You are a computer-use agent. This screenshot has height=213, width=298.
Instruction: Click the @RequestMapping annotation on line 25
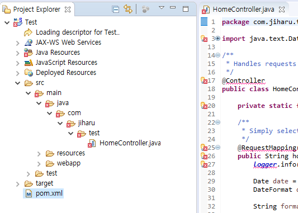click(x=268, y=148)
